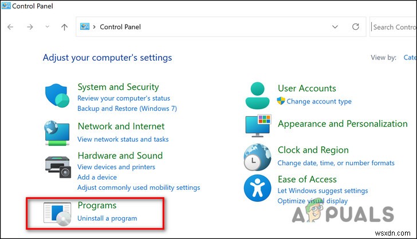Click Review your computer's status link
The height and width of the screenshot is (239, 417).
pos(124,98)
